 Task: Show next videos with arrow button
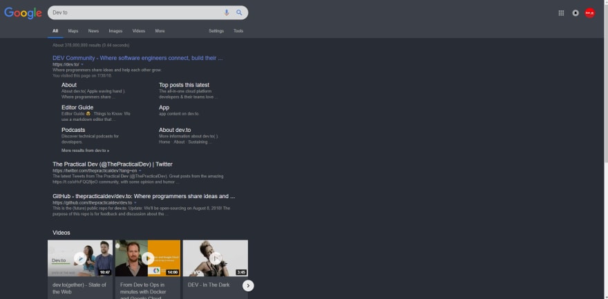[248, 286]
